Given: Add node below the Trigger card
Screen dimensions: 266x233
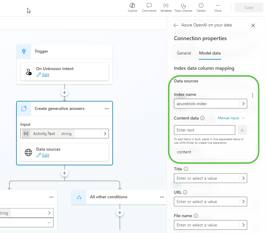Looking at the screenshot, I should [65, 93].
